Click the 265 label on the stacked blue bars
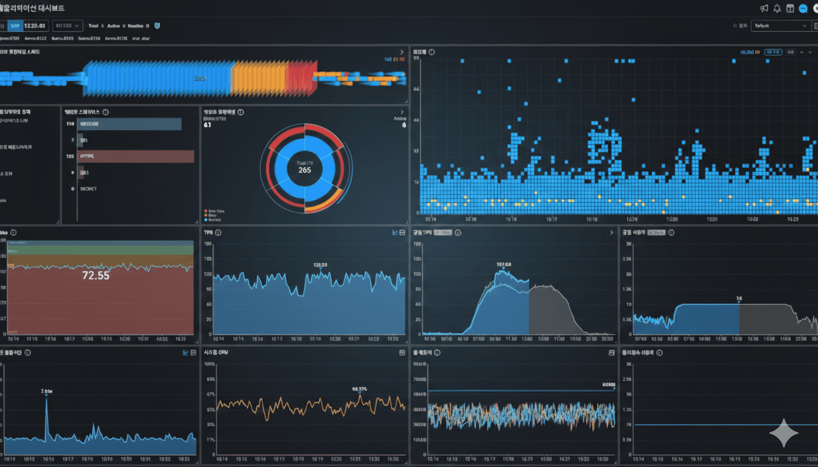Viewport: 818px width, 467px height. click(200, 78)
